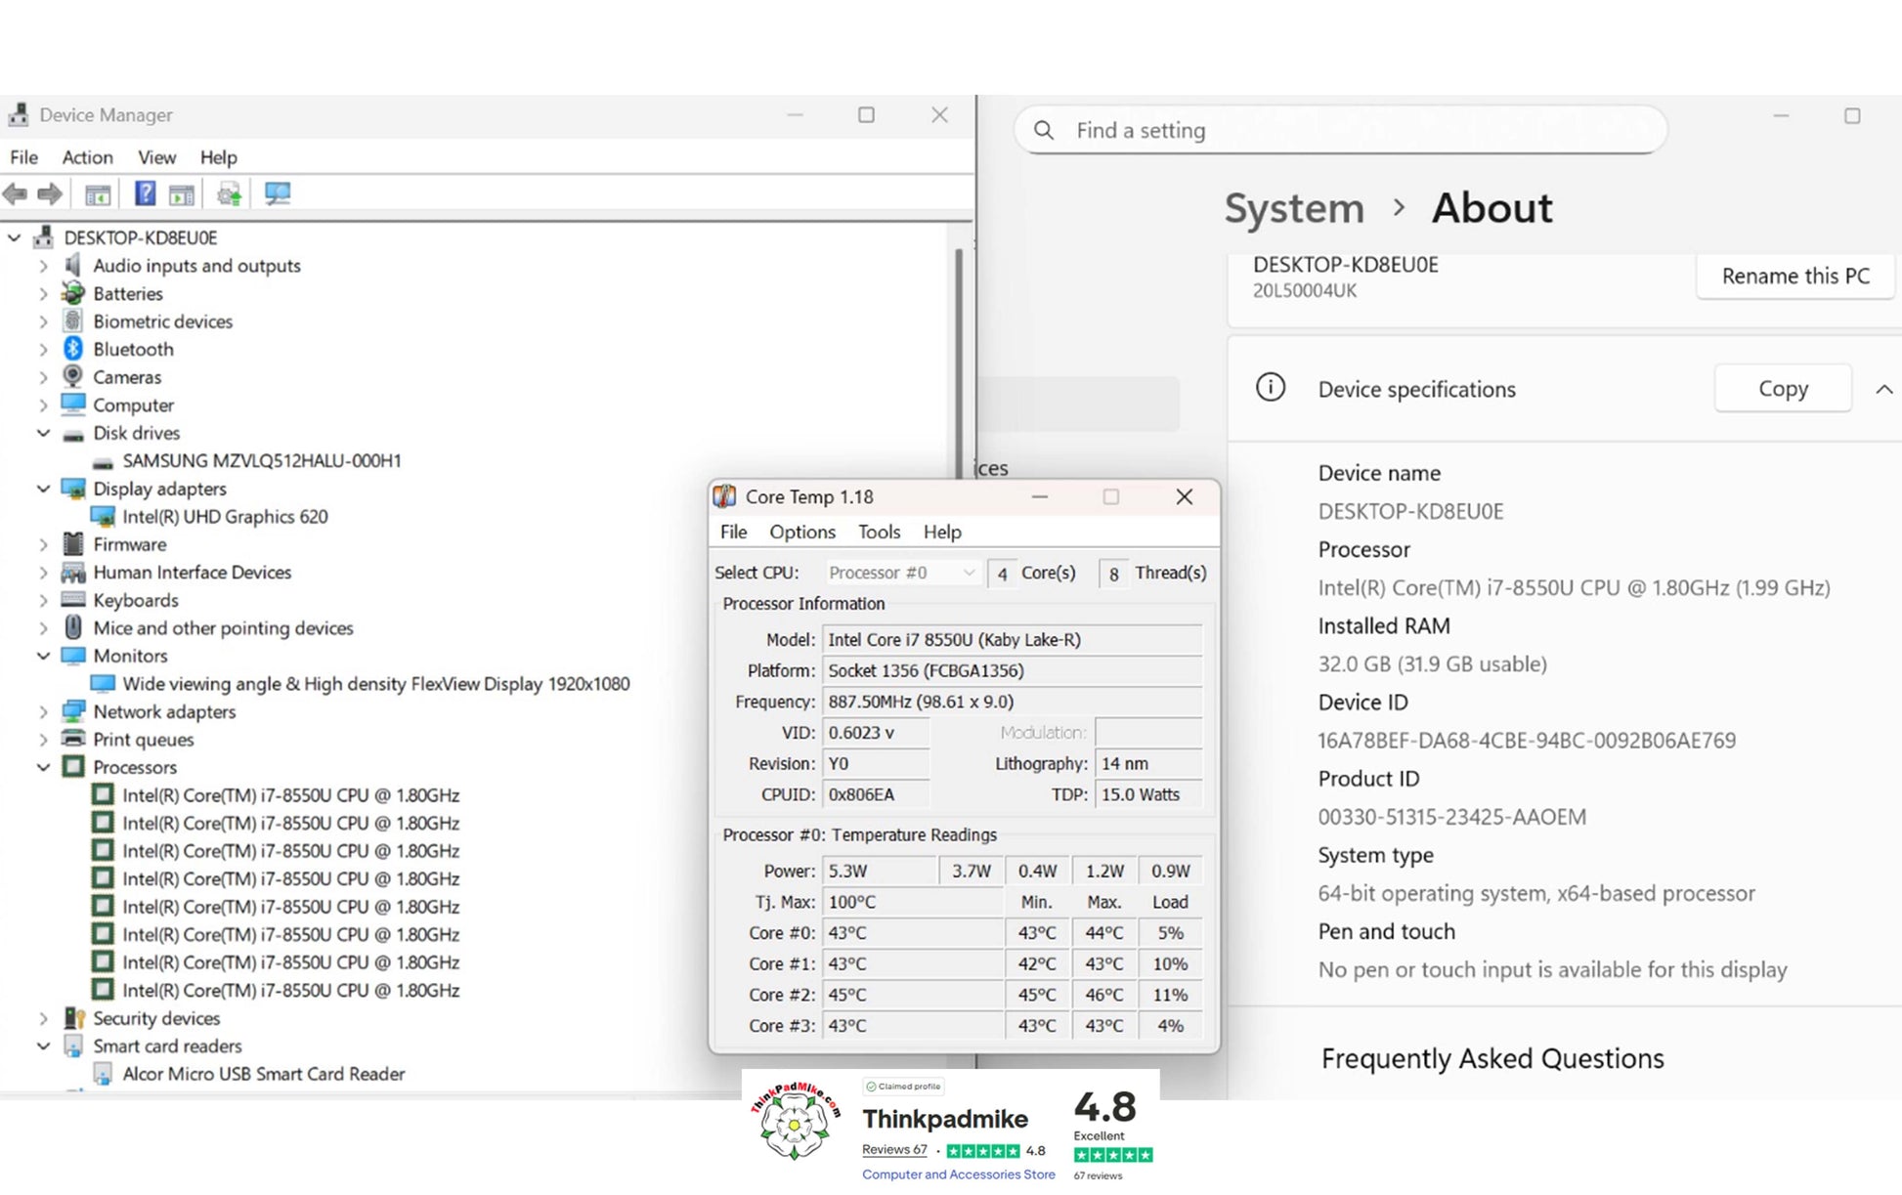Screen dimensions: 1902x1195
Task: Click the Back arrow in Device Manager toolbar
Action: (16, 193)
